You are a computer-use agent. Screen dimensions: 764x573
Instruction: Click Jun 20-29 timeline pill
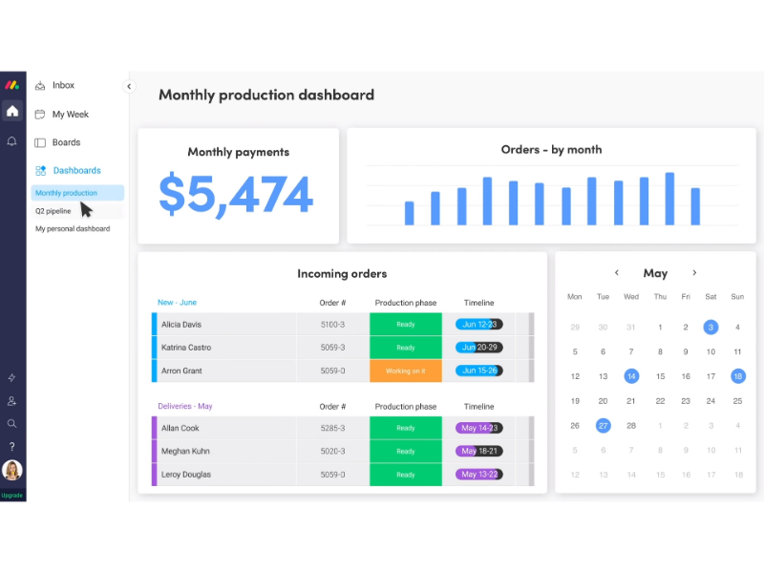coord(479,348)
